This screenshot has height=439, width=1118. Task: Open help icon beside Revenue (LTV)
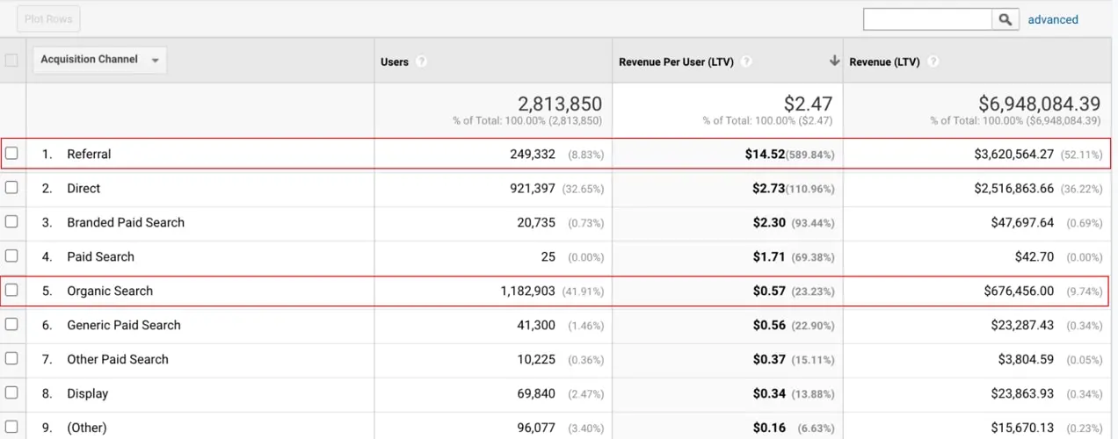[933, 62]
